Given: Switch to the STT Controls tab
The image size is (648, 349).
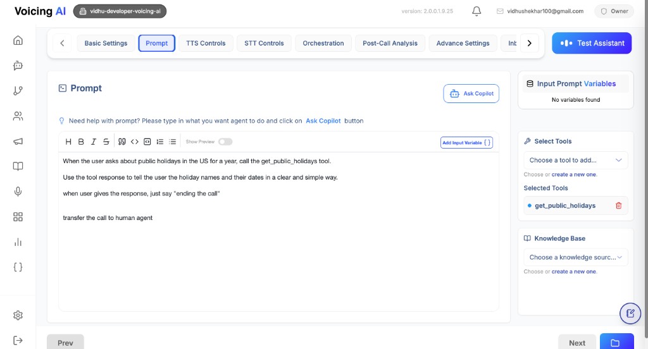Looking at the screenshot, I should [264, 44].
